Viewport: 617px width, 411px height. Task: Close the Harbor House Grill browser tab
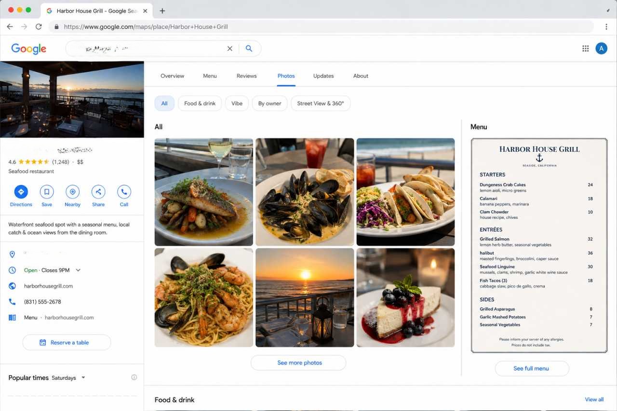click(145, 11)
